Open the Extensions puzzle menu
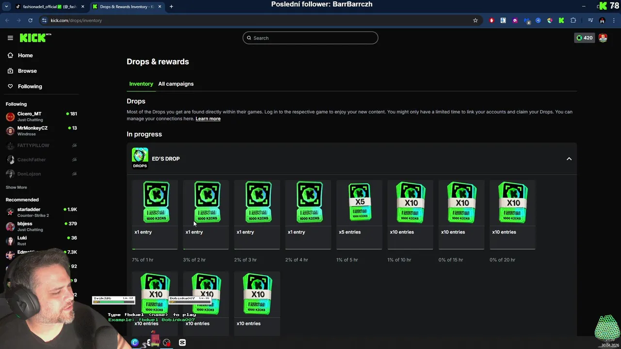The image size is (621, 349). point(573,20)
